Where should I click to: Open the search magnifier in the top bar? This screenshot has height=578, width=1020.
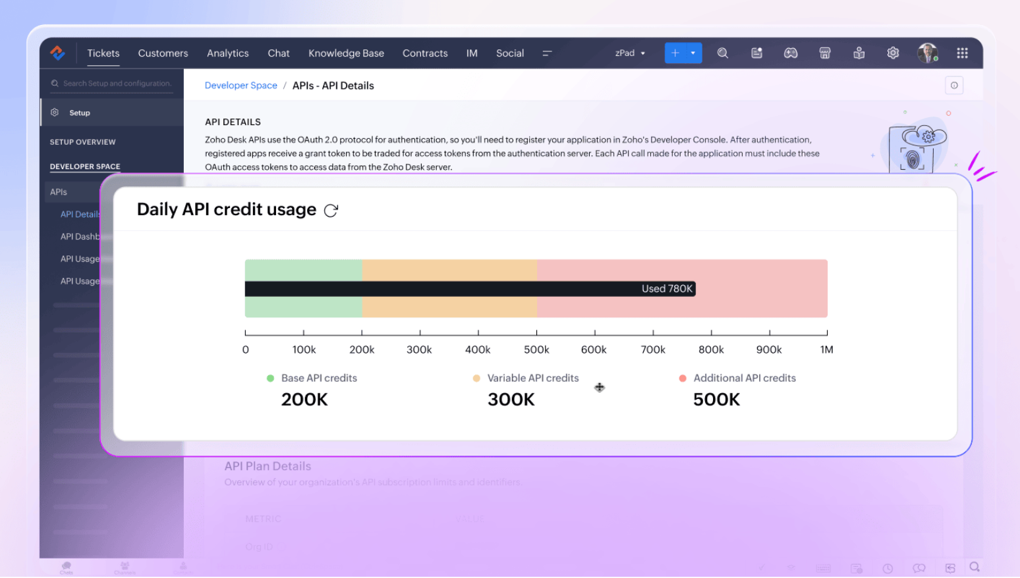coord(723,53)
